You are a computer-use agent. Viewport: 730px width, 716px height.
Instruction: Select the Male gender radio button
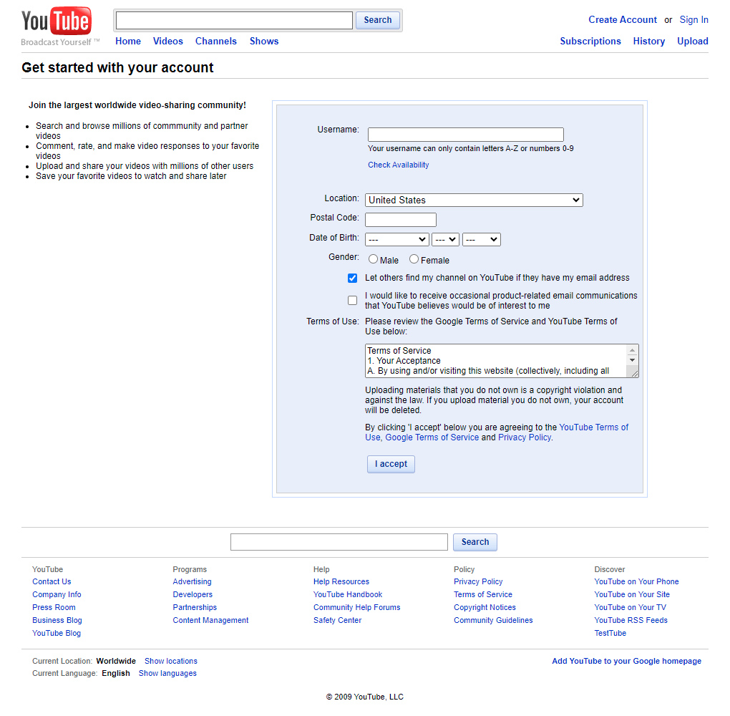click(x=373, y=259)
